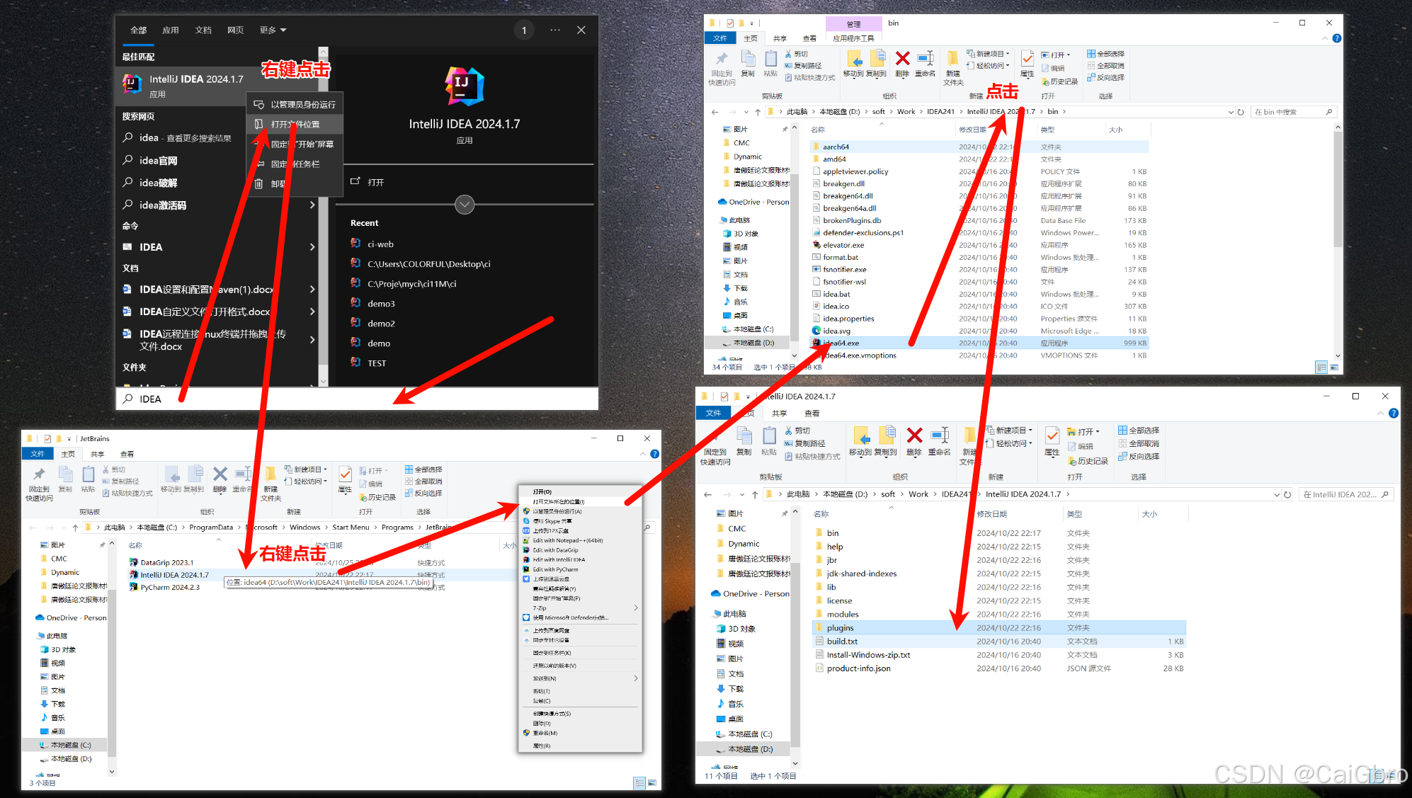This screenshot has height=798, width=1412.
Task: Collapse ribbon arrow in bin window
Action: click(x=1325, y=38)
